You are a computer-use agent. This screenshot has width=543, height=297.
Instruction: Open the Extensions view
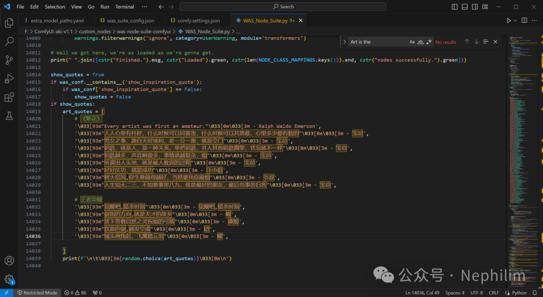point(9,97)
